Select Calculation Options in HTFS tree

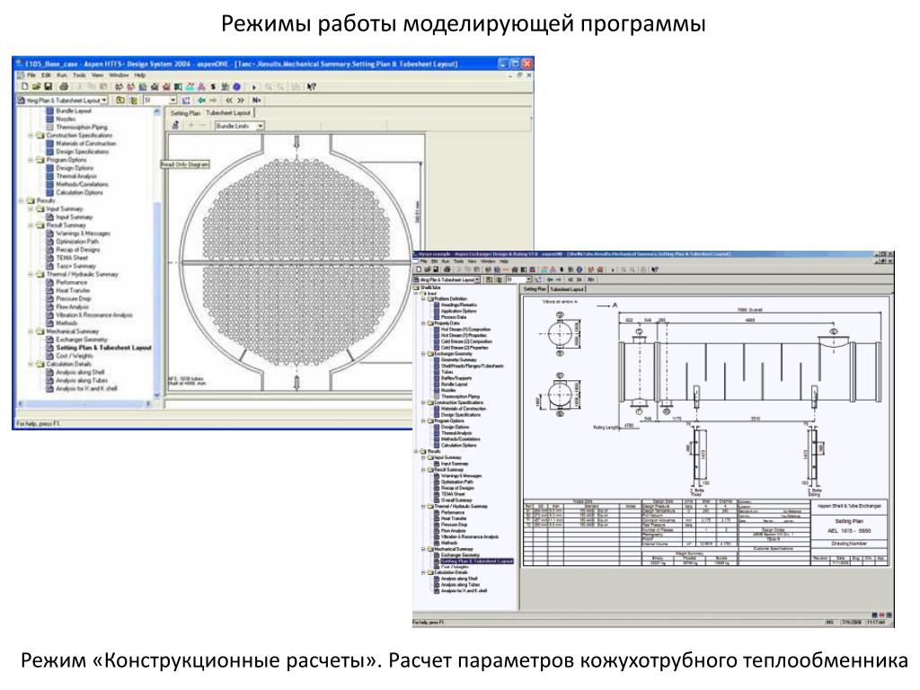tap(79, 192)
